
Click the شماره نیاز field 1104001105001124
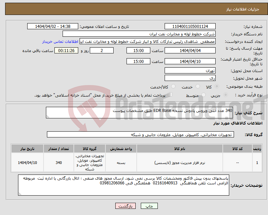[190, 26]
